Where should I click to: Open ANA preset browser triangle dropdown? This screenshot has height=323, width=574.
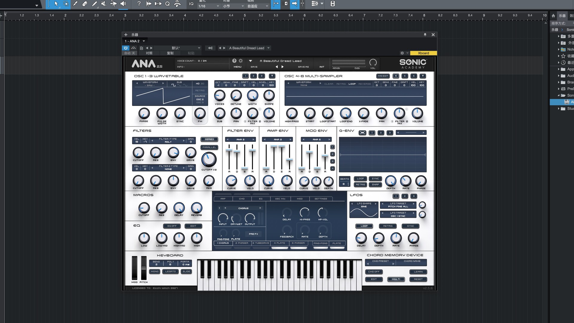251,61
